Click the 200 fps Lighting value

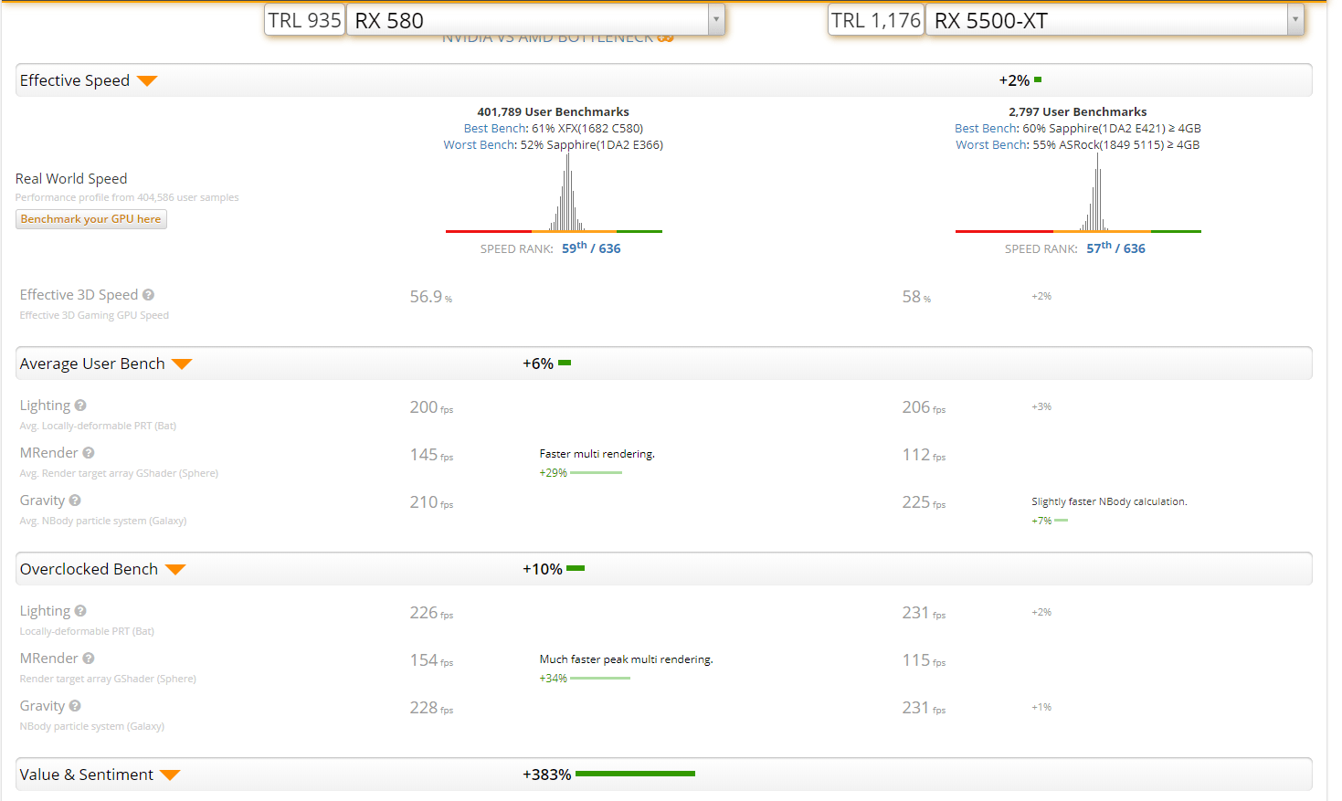point(431,407)
